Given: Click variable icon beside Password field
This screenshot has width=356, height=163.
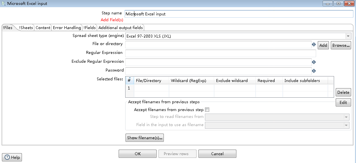Looking at the screenshot, I should pyautogui.click(x=314, y=71).
